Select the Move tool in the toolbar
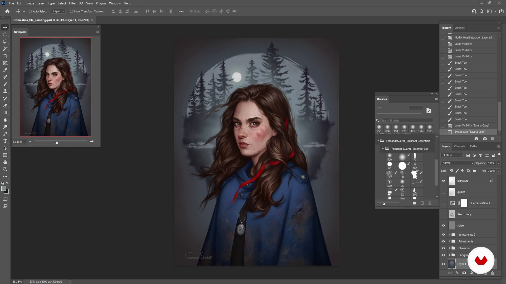Viewport: 506px width, 284px height. (5, 27)
